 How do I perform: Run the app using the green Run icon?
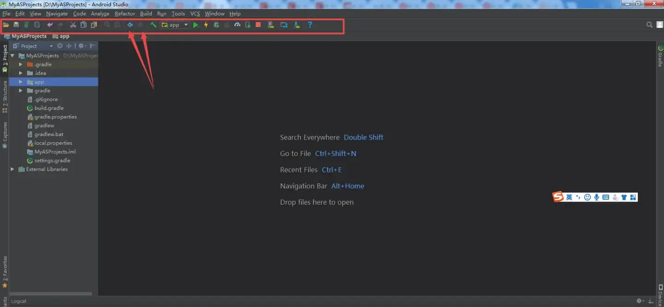point(196,25)
